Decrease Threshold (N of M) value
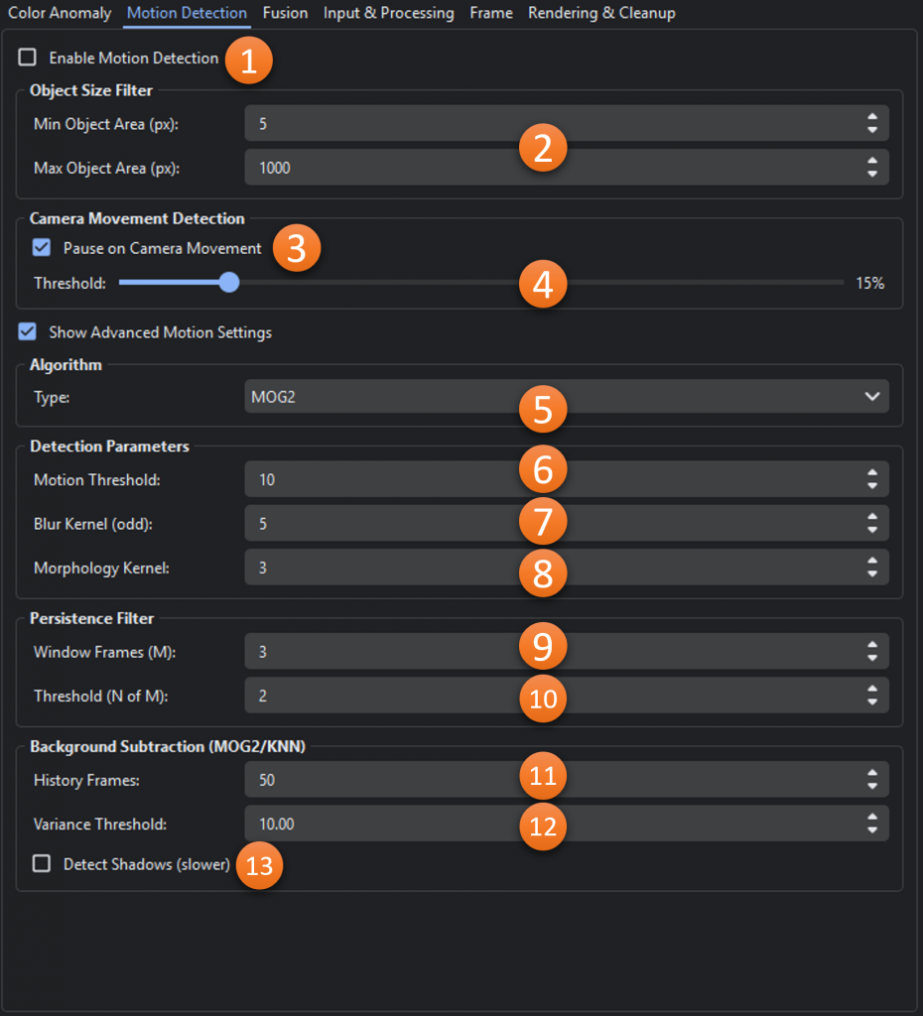Screen dimensions: 923x1016 [871, 701]
